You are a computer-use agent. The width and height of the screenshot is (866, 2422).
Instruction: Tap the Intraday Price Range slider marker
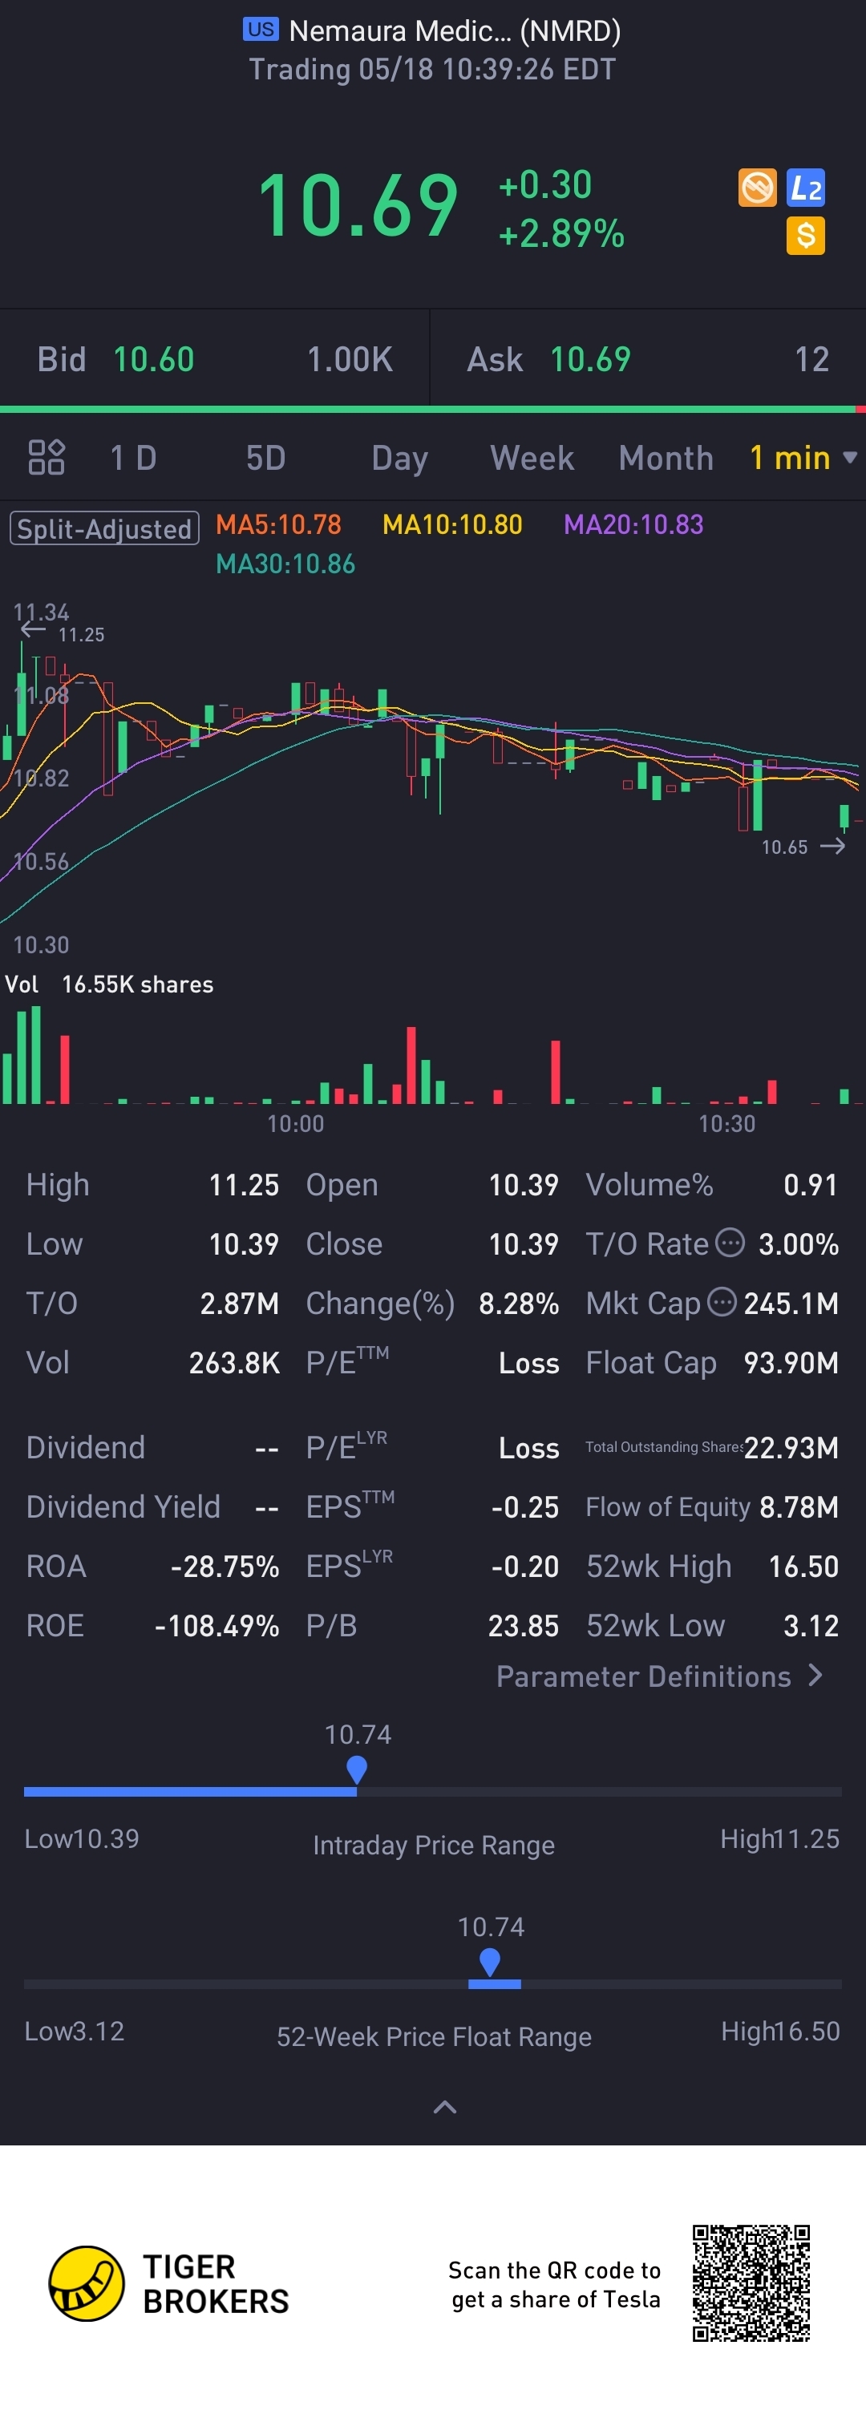[x=356, y=1770]
